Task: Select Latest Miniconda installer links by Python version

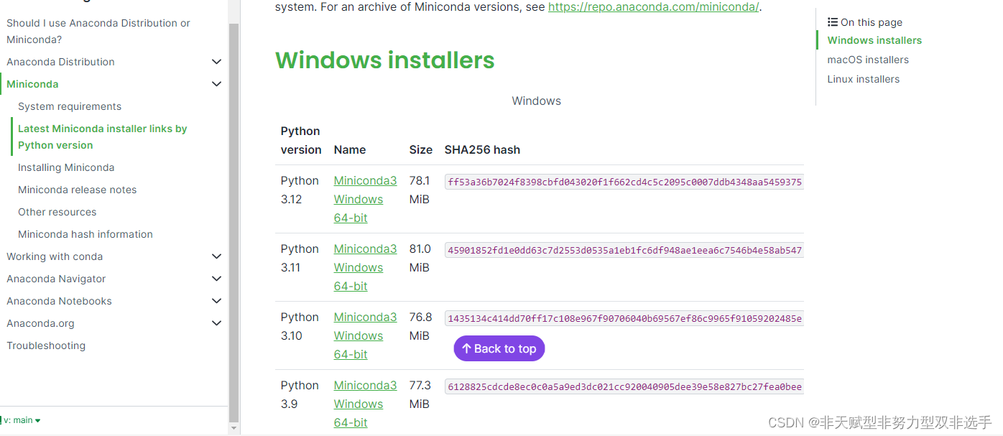Action: click(103, 136)
